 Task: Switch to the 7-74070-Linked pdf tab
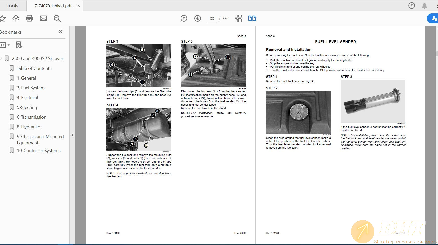[54, 6]
